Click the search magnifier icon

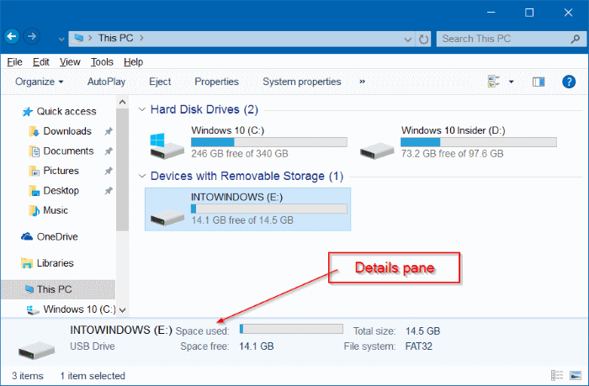pos(575,39)
